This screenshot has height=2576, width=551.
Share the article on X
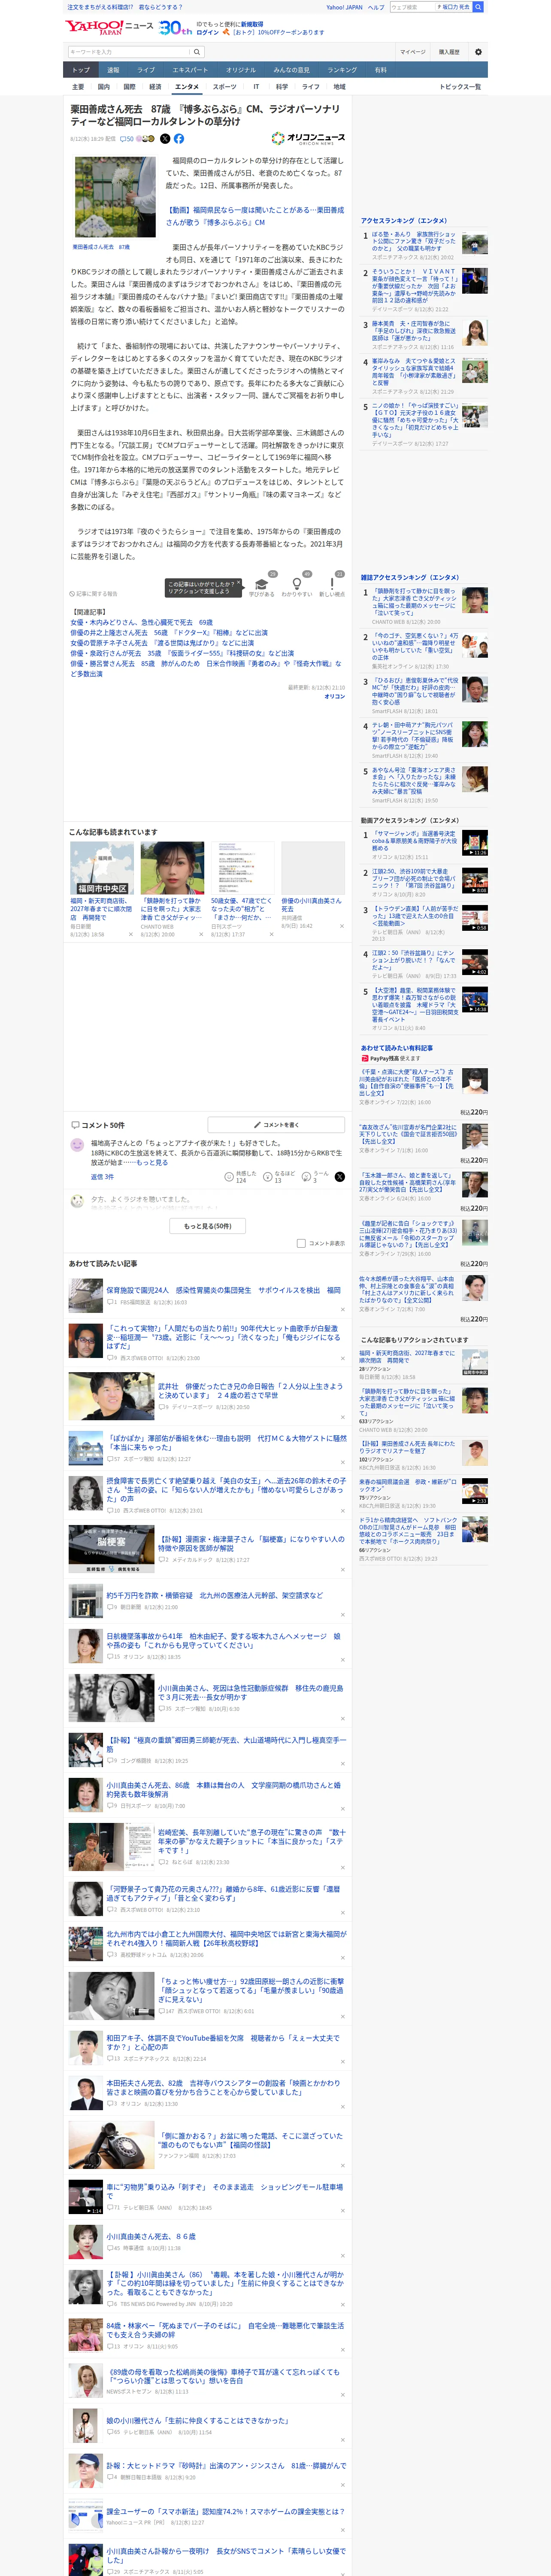[165, 139]
